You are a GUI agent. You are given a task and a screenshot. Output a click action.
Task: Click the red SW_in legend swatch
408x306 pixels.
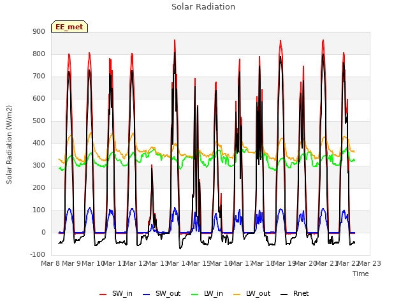[x=103, y=295]
